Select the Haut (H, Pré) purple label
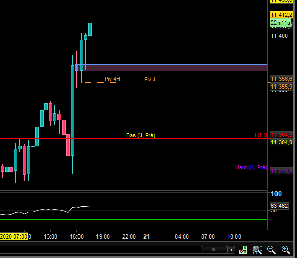Screen dimensions: 297x258 pos(251,167)
